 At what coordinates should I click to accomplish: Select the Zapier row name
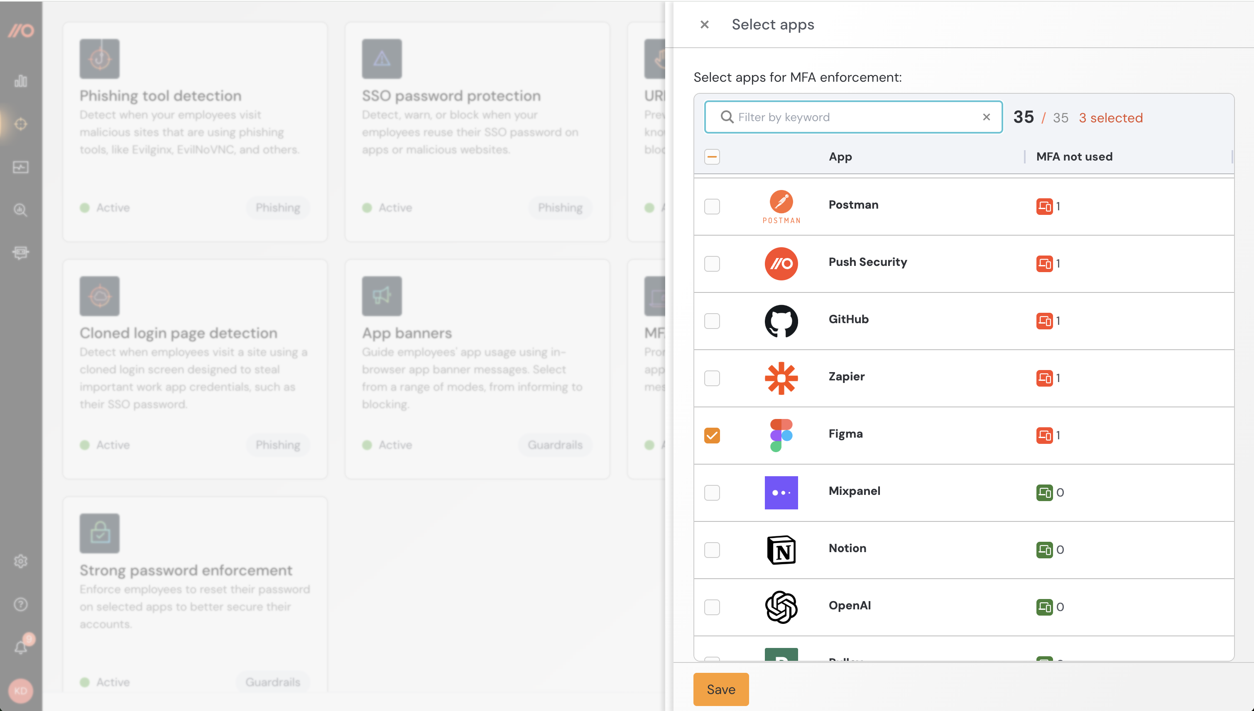(846, 377)
